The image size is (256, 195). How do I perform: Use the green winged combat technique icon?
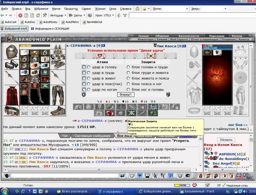point(131,113)
